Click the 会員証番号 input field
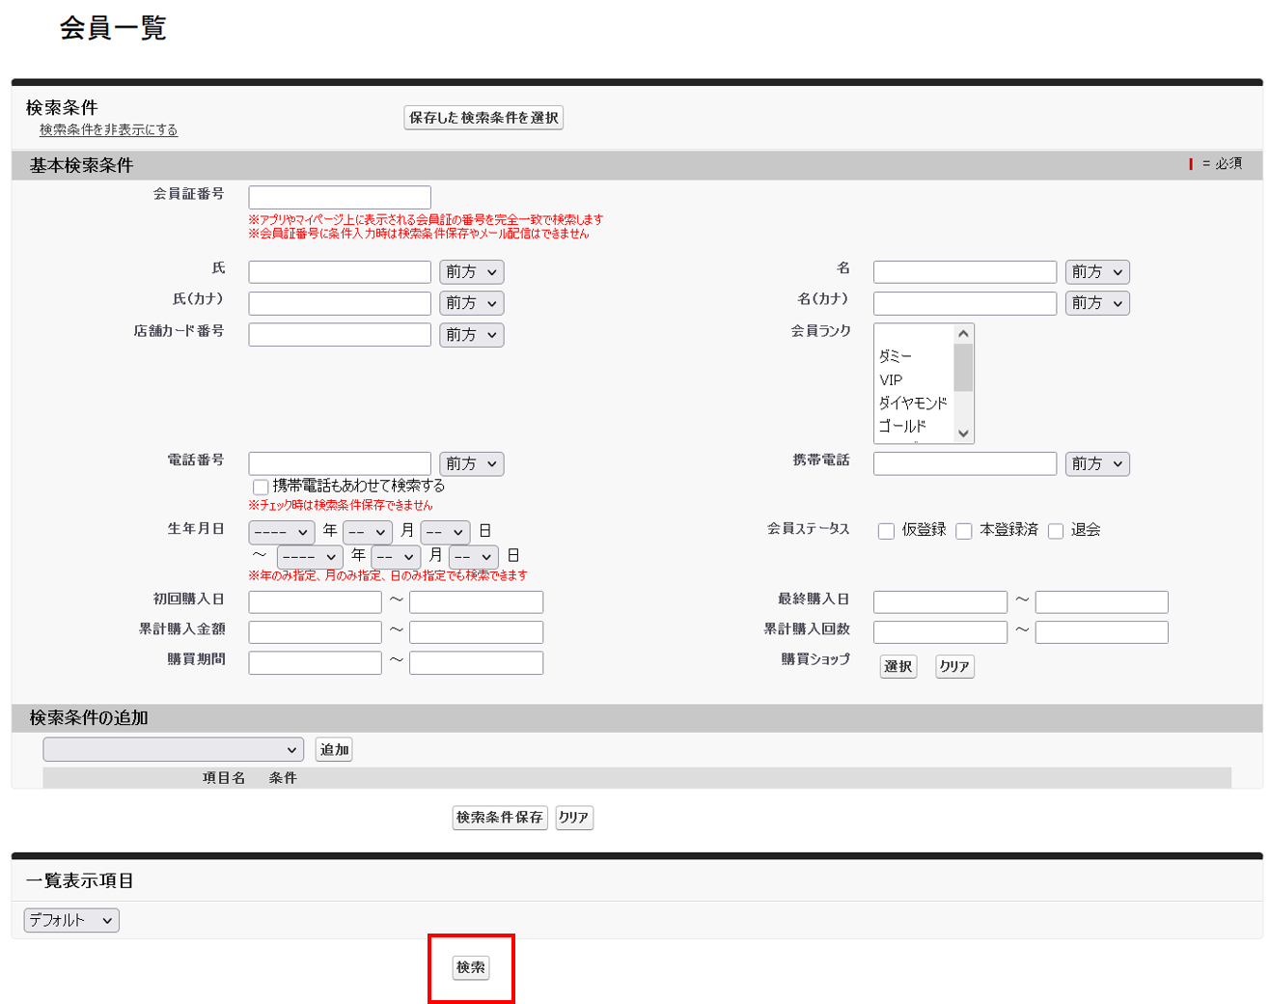The height and width of the screenshot is (1004, 1270). pyautogui.click(x=339, y=196)
